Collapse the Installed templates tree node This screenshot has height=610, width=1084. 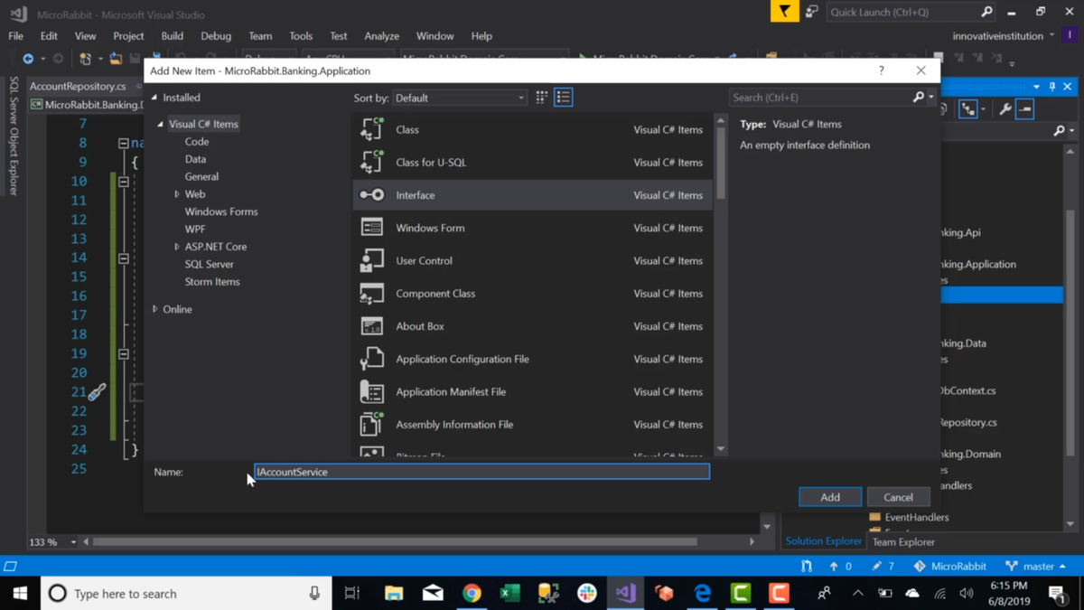click(x=154, y=98)
